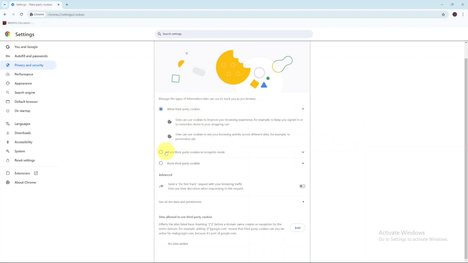Open See all site data and permissions arrow

tap(303, 202)
